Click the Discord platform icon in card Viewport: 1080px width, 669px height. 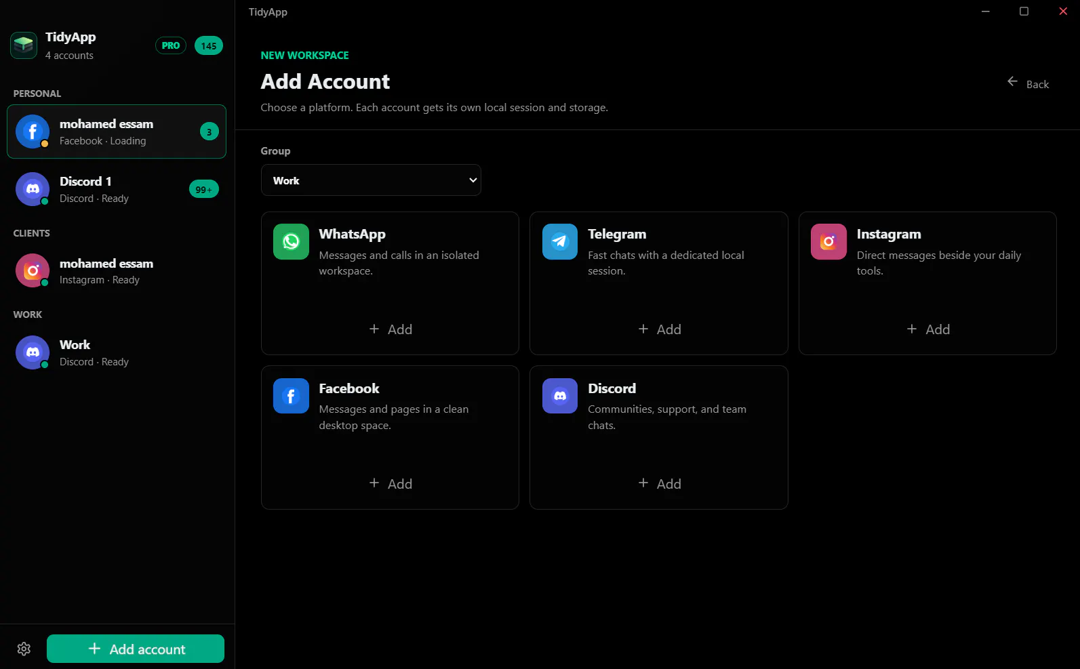click(x=560, y=396)
